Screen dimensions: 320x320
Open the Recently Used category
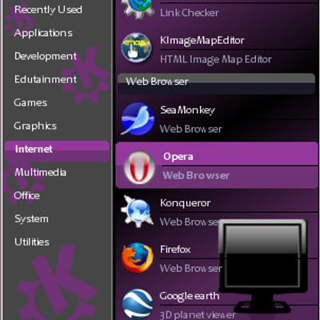(48, 10)
